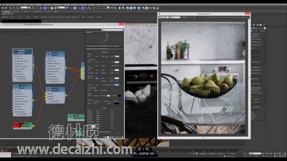Open the Rendering menu

pos(67,4)
